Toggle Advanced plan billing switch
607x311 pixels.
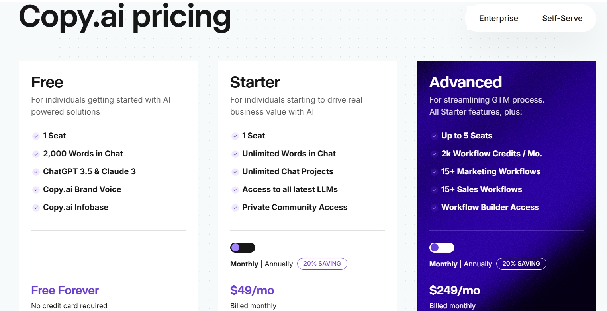tap(442, 248)
